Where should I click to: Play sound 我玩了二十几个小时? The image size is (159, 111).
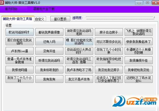[x=20, y=79]
